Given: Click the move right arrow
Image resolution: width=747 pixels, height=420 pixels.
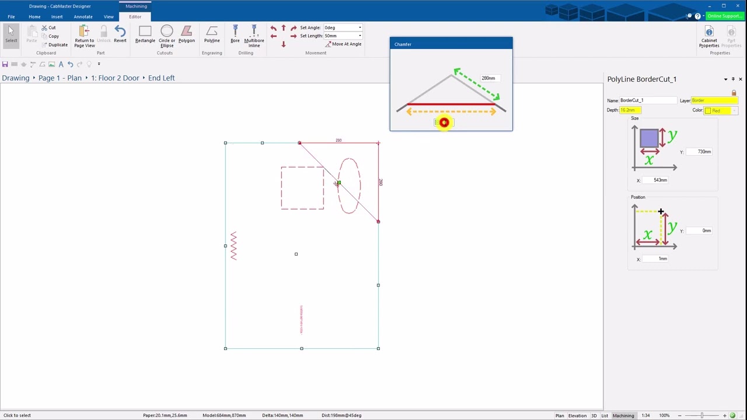Looking at the screenshot, I should point(293,36).
